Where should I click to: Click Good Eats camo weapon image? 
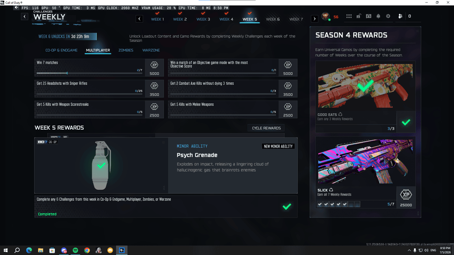tap(365, 86)
